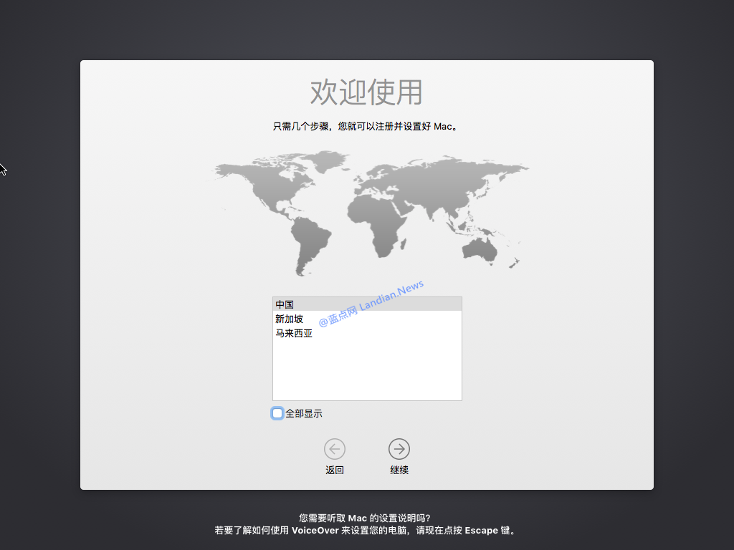Click South America on the world map
The image size is (734, 550).
coord(308,240)
